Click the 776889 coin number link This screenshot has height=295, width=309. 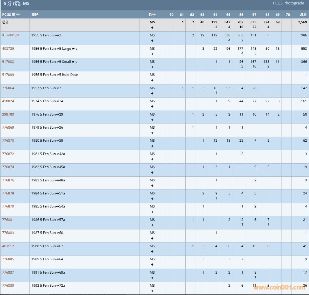click(8, 286)
